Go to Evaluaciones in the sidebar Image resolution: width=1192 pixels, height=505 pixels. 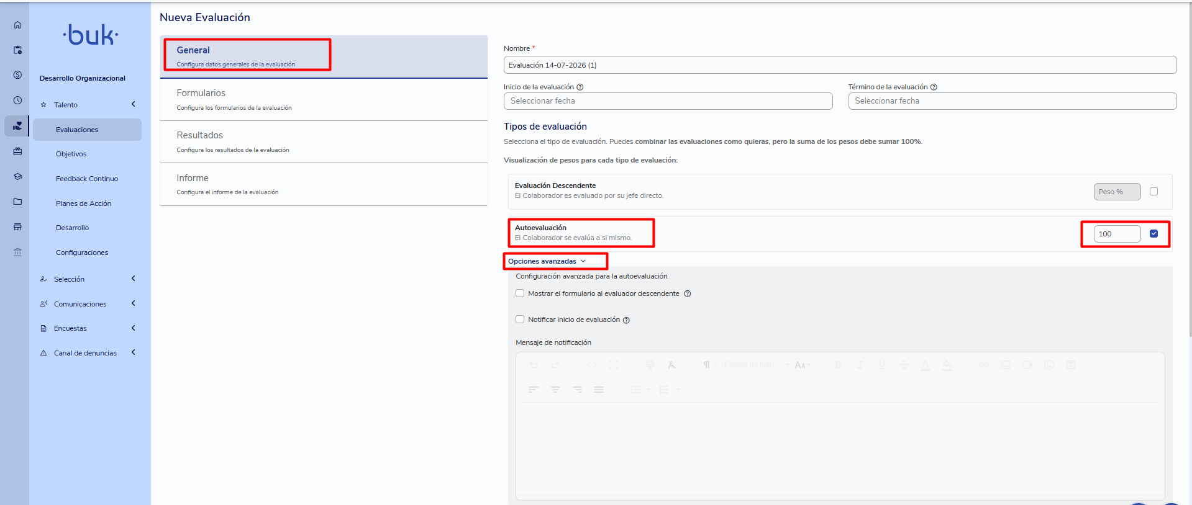tap(87, 130)
